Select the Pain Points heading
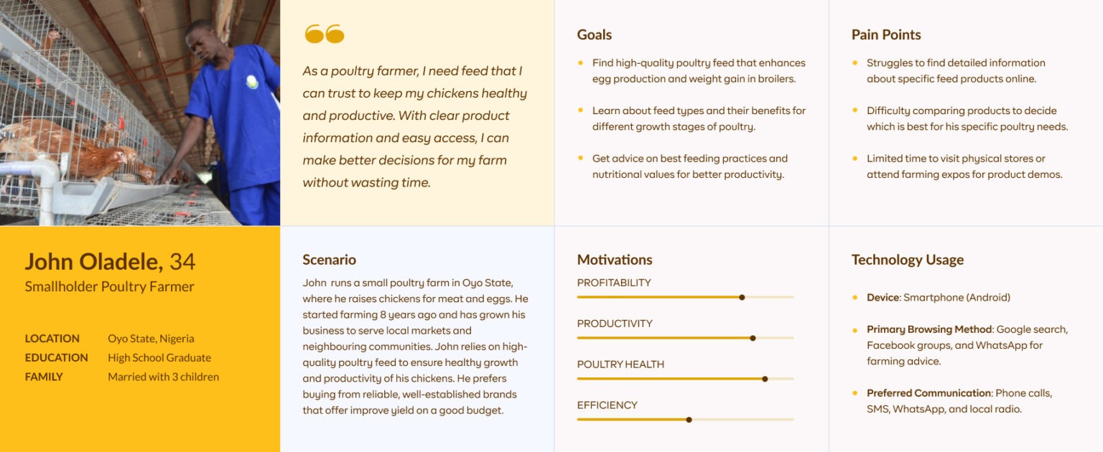Image resolution: width=1103 pixels, height=452 pixels. tap(886, 34)
